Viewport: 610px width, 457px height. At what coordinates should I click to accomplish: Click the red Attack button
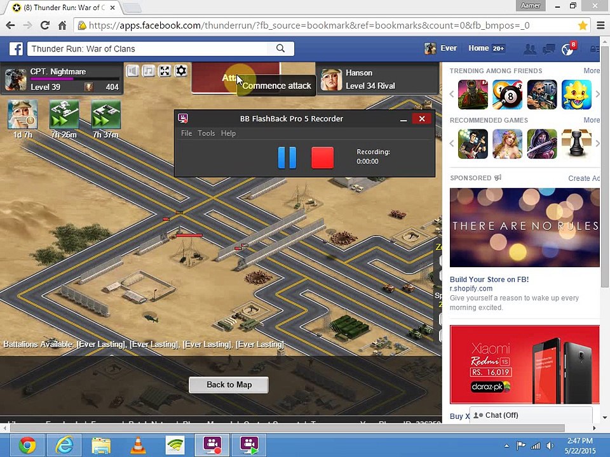(x=235, y=77)
